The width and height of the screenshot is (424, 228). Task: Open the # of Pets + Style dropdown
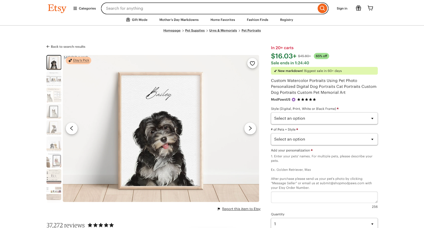click(324, 139)
